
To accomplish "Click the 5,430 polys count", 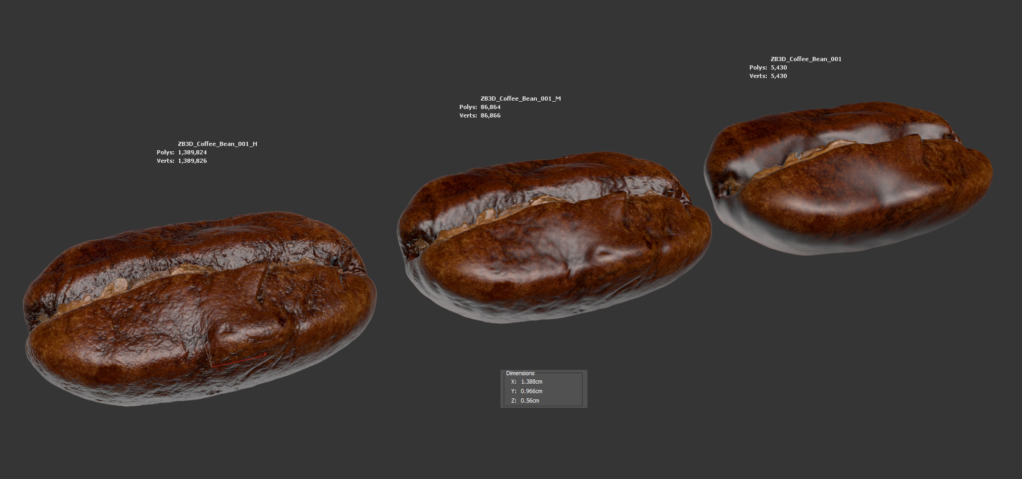I will [778, 67].
